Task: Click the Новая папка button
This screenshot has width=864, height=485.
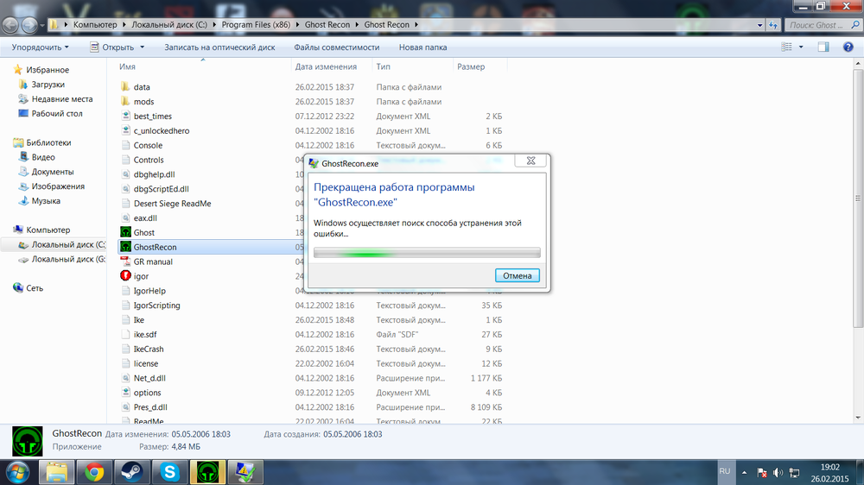Action: pos(422,47)
